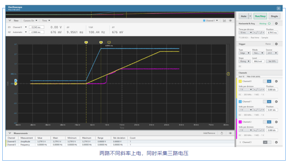Turn off Channel 0 switch

click(x=267, y=81)
